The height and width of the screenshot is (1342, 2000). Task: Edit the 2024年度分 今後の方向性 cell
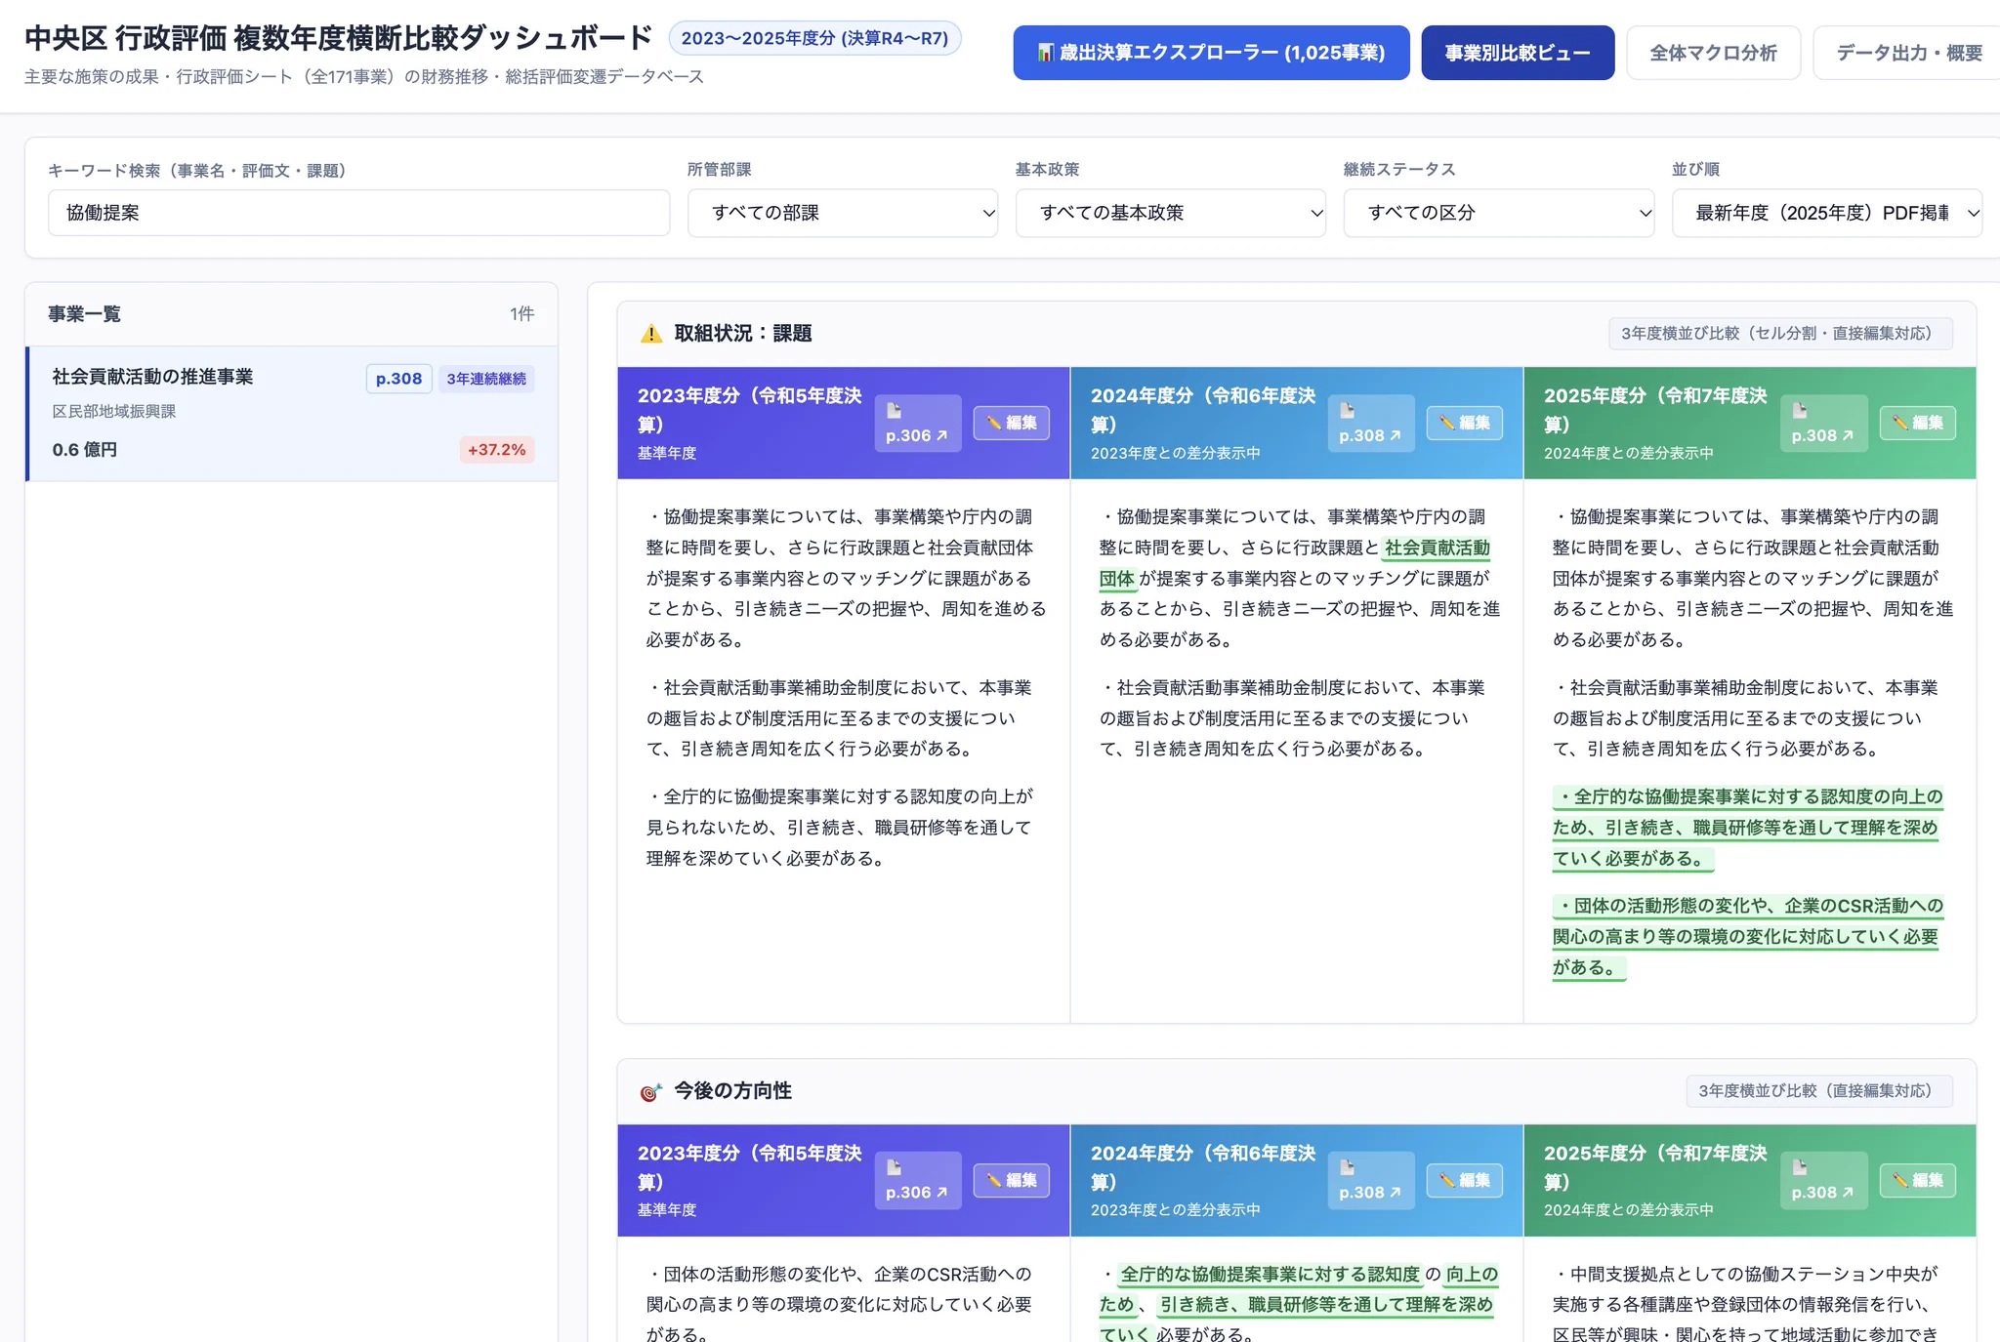click(1464, 1180)
